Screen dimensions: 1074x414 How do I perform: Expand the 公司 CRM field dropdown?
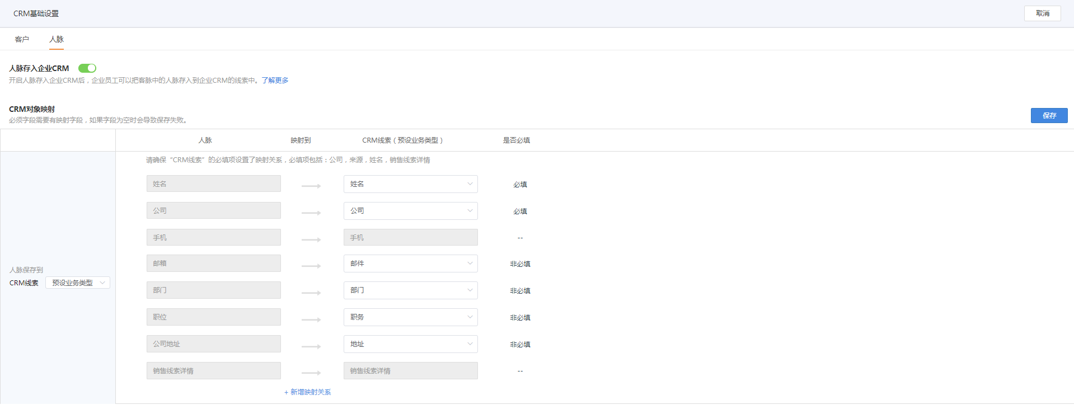410,211
